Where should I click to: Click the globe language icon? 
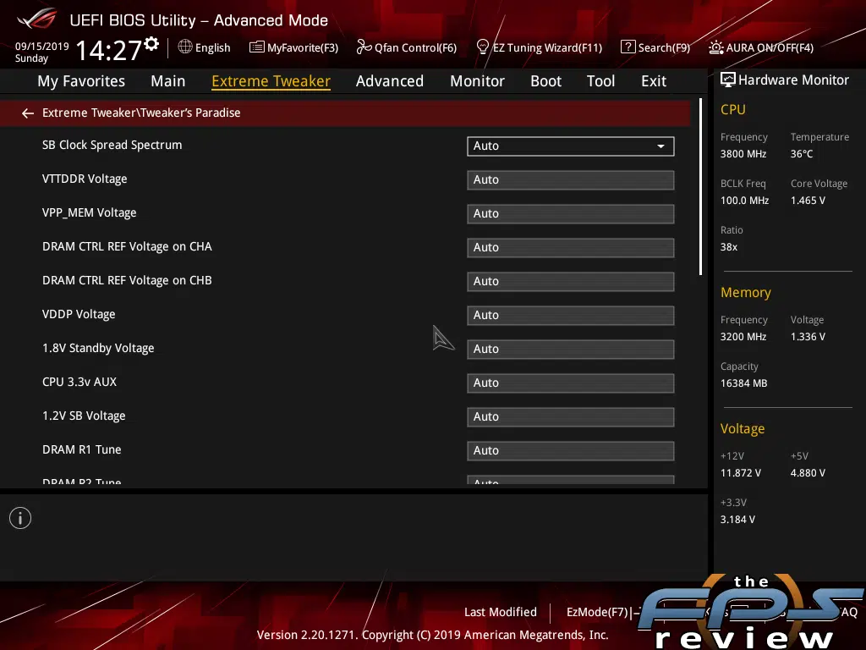coord(185,47)
